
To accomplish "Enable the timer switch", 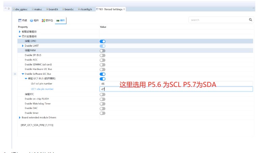I will point(103,113).
